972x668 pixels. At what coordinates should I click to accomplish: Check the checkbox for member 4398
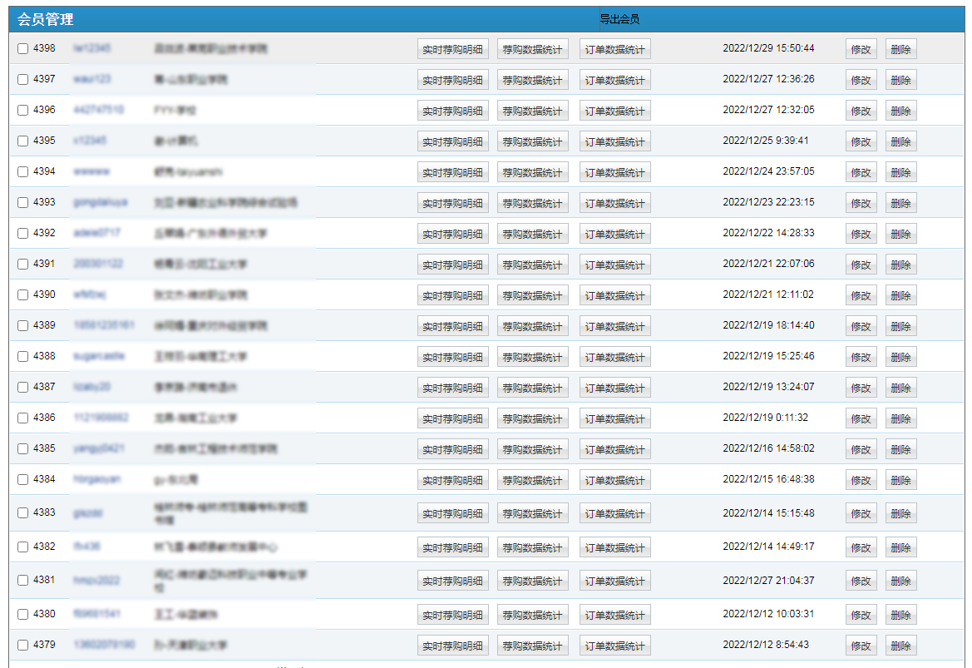[x=23, y=49]
